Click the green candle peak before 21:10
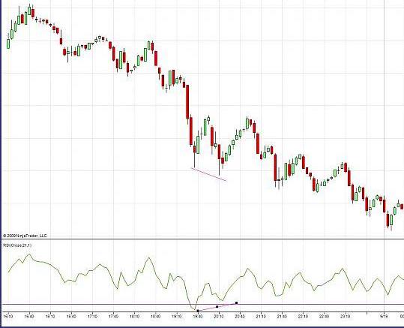404x328 pixels. click(247, 123)
